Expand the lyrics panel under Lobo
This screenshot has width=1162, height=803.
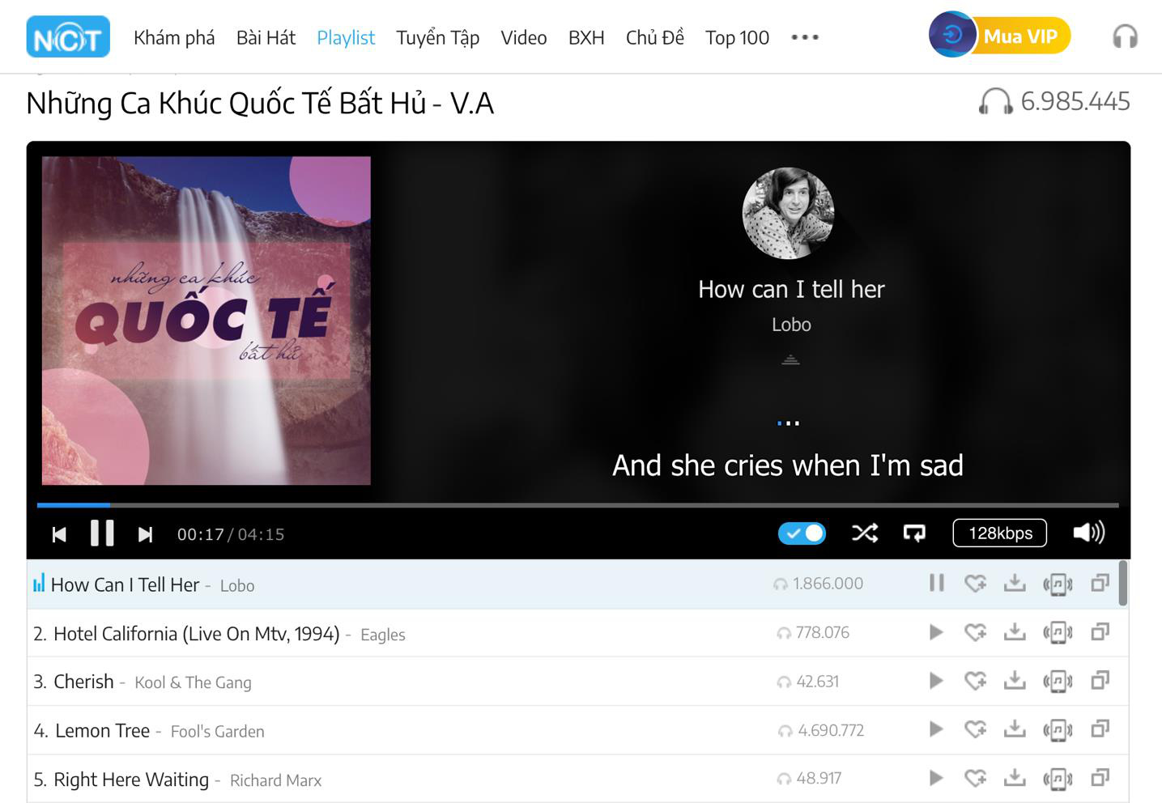point(790,359)
